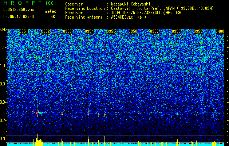Click the 0356 time marker
The image size is (229, 146).
(133, 31)
